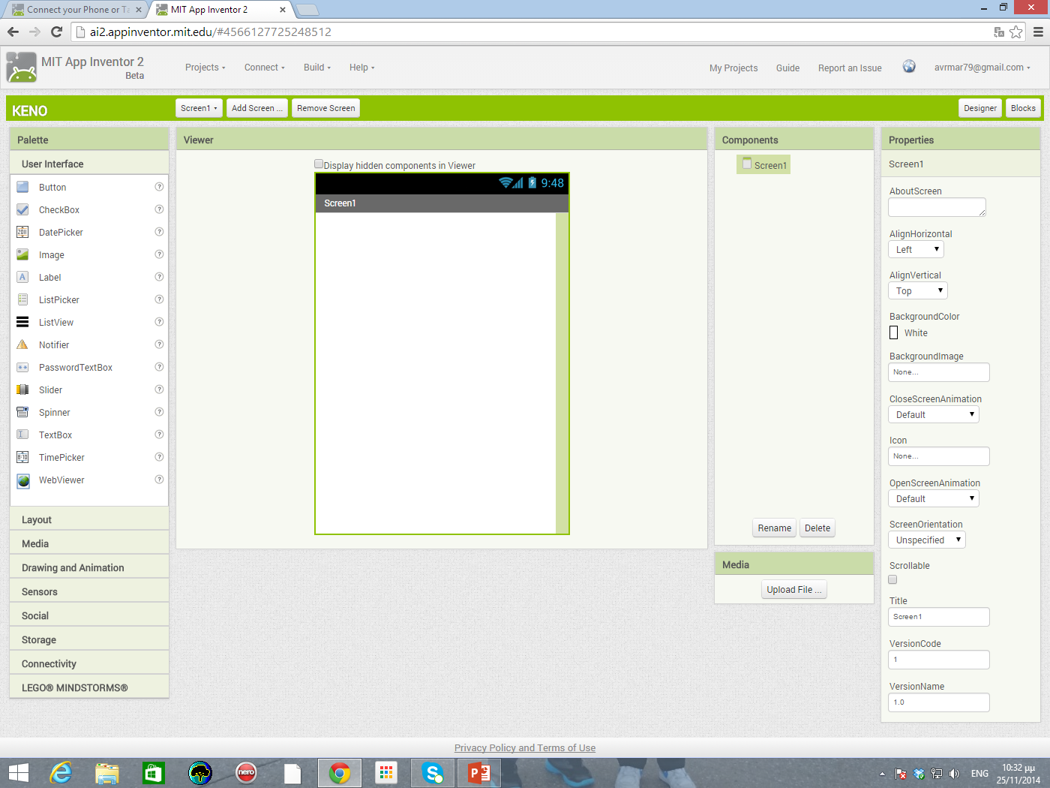Image resolution: width=1050 pixels, height=788 pixels.
Task: Expand the Layout palette section
Action: (x=89, y=519)
